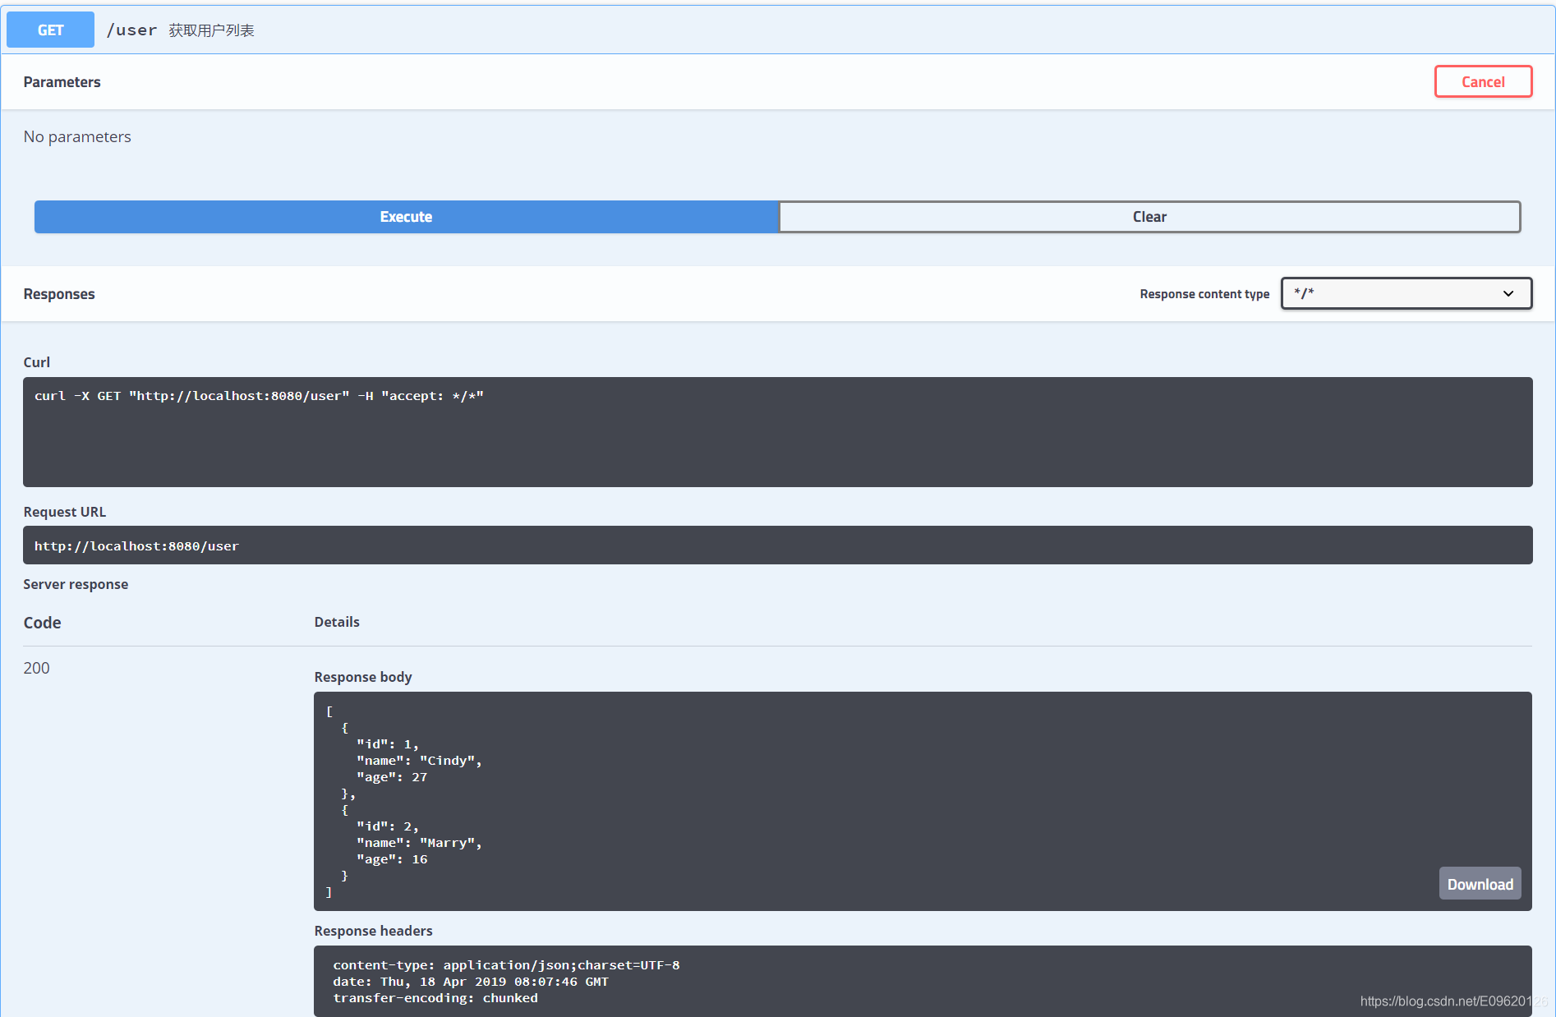
Task: Click the "No parameters" text
Action: (x=77, y=137)
